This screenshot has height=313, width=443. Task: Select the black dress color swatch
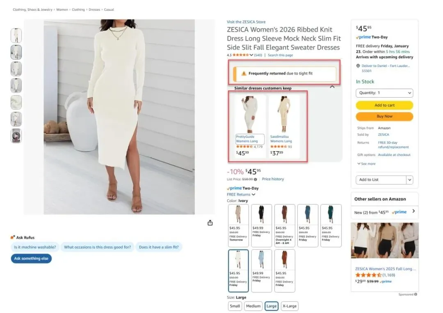coord(261,225)
